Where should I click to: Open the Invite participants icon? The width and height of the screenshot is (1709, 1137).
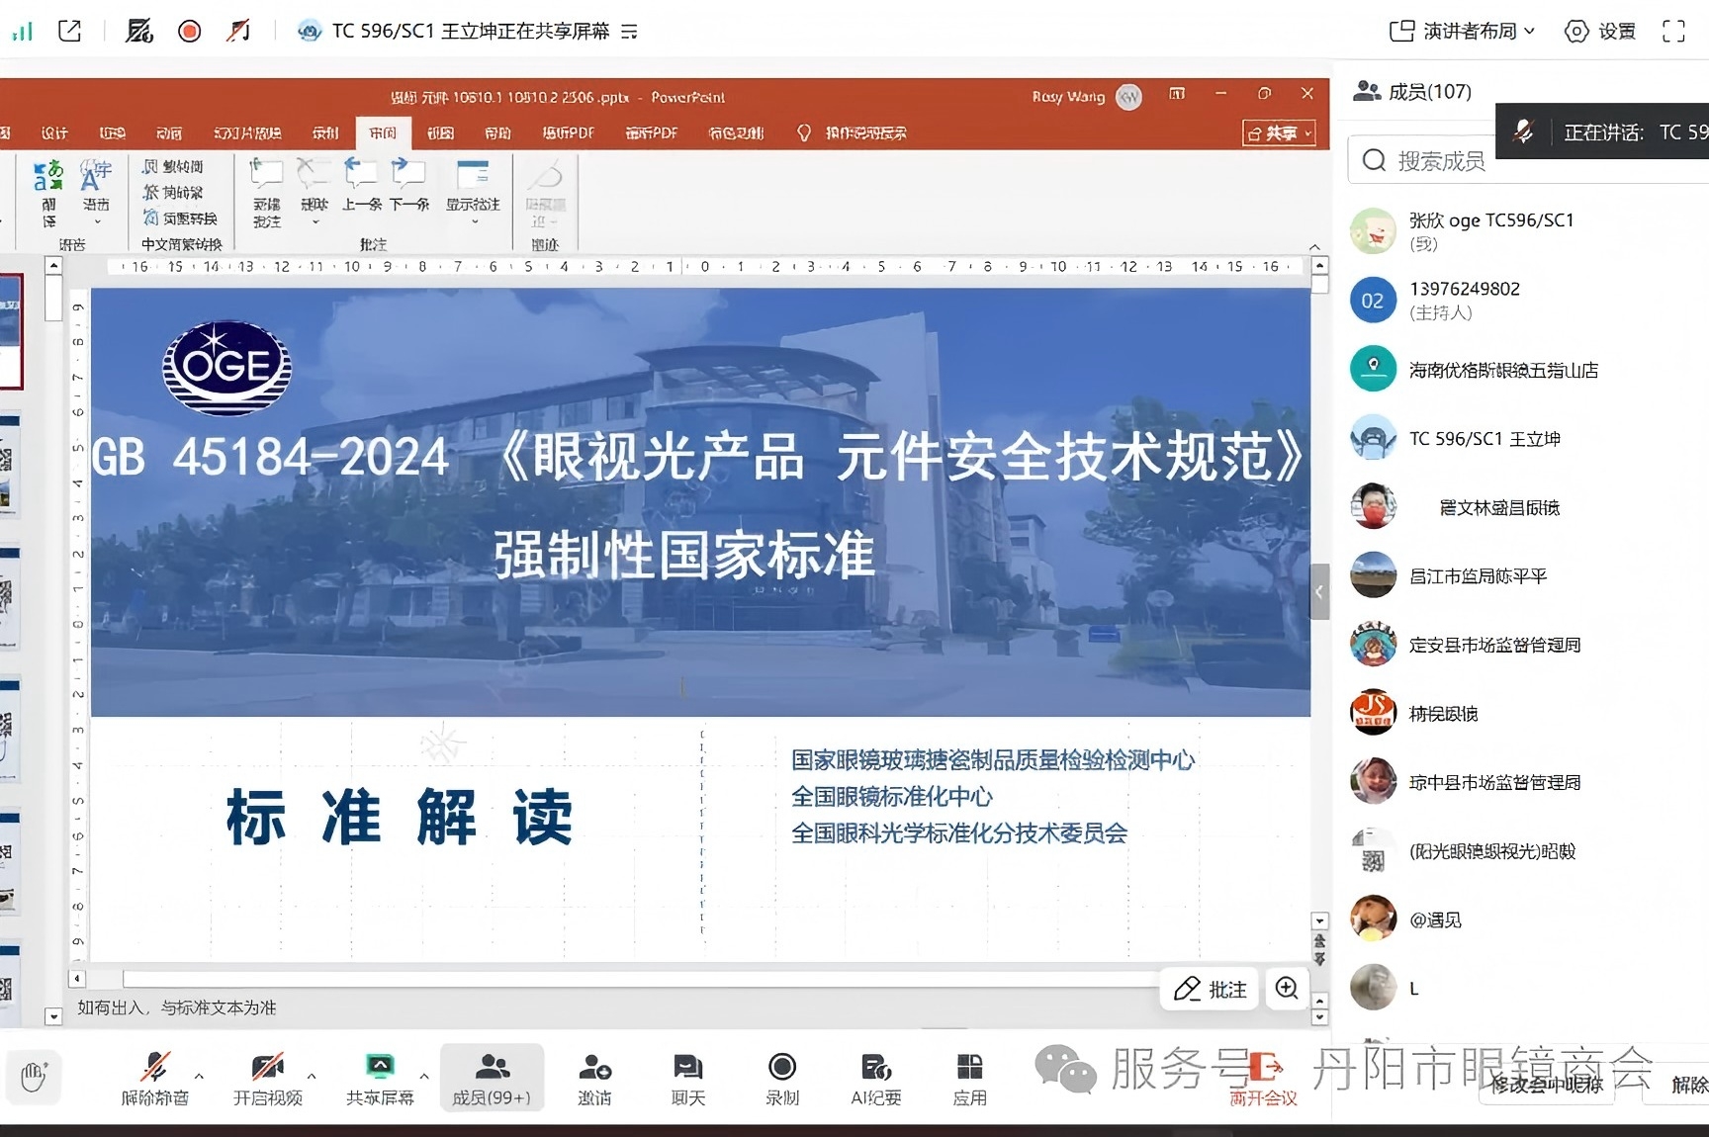tap(594, 1078)
